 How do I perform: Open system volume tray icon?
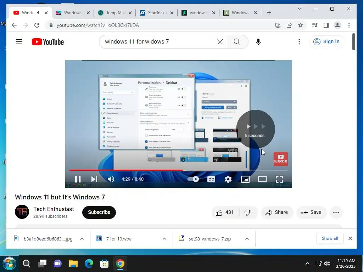point(327,263)
